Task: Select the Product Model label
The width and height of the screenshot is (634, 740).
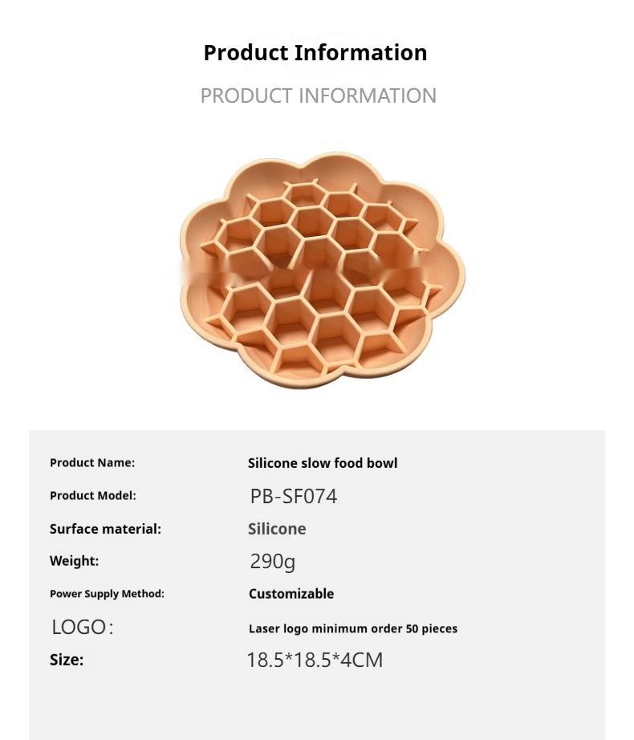Action: coord(93,496)
